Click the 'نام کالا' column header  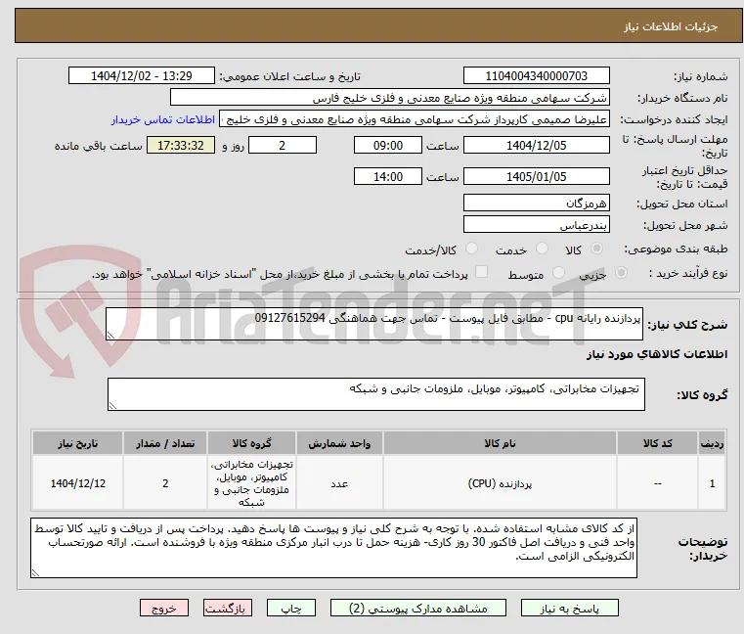coord(500,443)
